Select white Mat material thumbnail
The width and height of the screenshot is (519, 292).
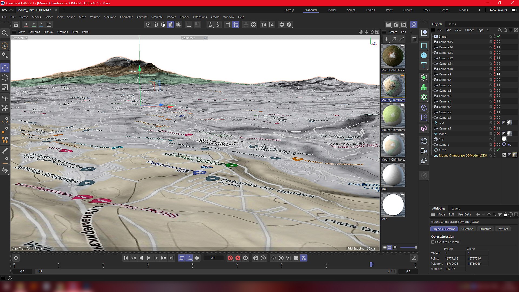click(x=393, y=205)
